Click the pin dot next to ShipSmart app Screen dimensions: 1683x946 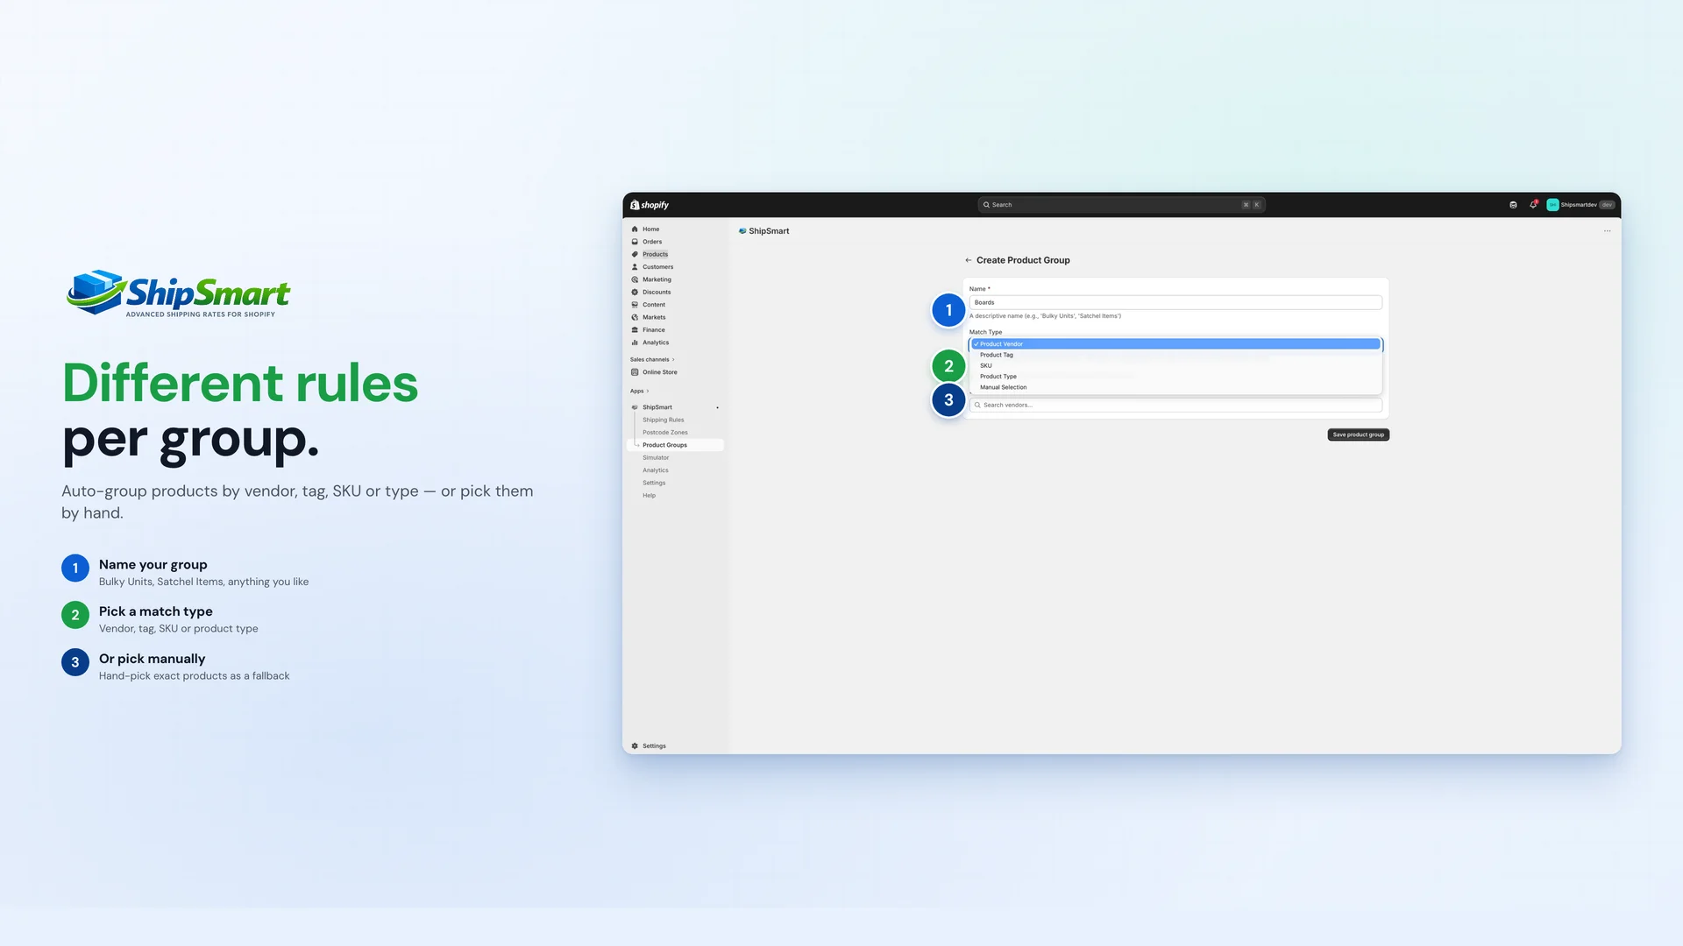click(717, 407)
